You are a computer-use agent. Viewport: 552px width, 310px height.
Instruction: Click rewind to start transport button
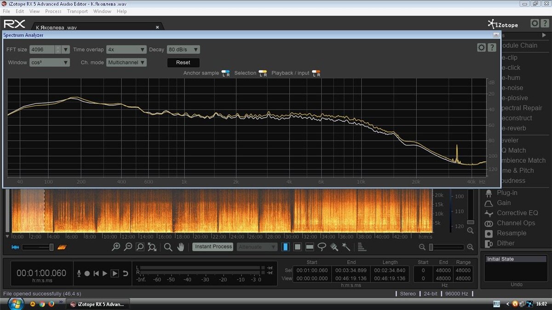point(96,273)
